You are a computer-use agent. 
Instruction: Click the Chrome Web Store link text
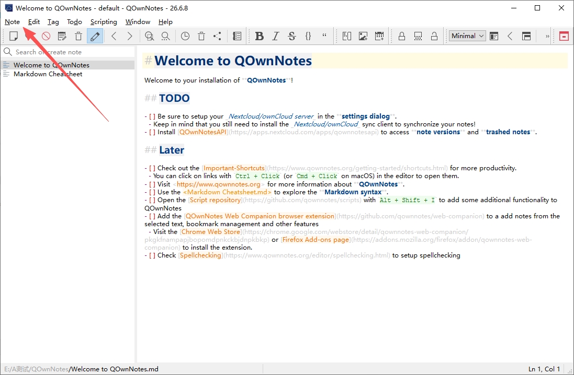(211, 232)
